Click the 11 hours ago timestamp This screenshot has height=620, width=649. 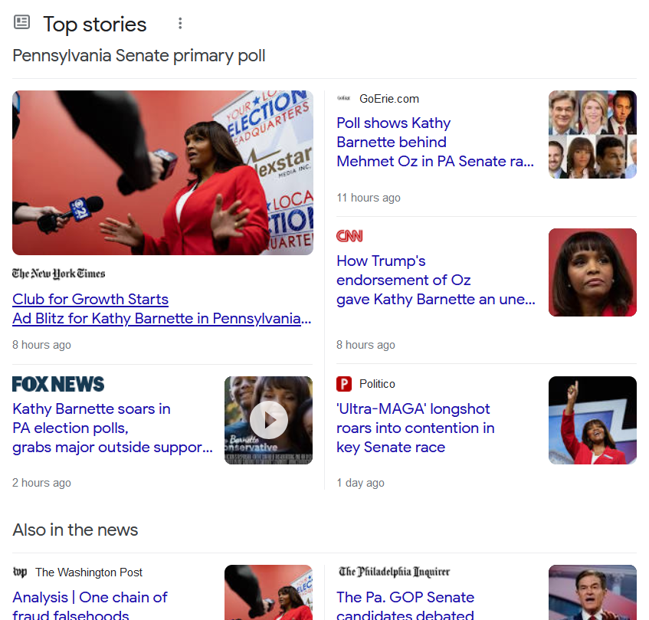369,198
